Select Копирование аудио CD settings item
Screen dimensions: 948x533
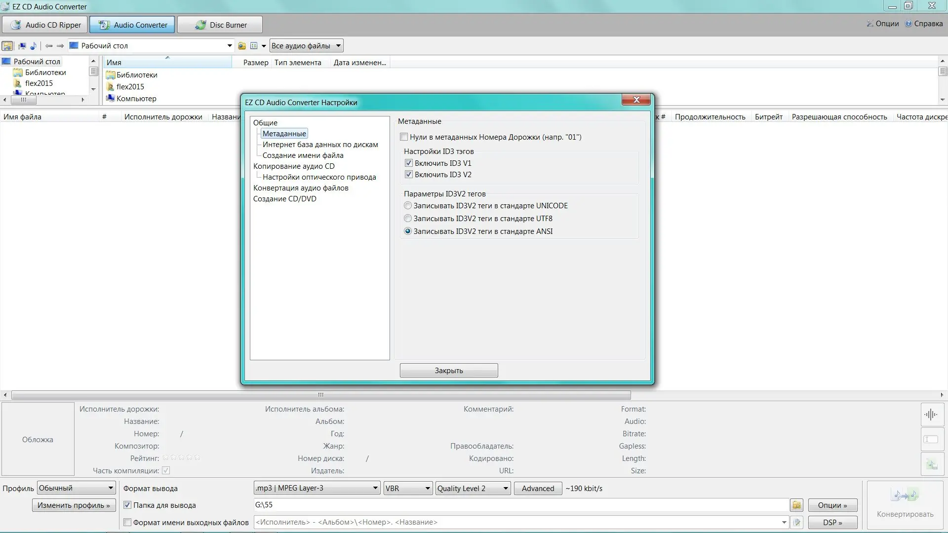pyautogui.click(x=294, y=166)
